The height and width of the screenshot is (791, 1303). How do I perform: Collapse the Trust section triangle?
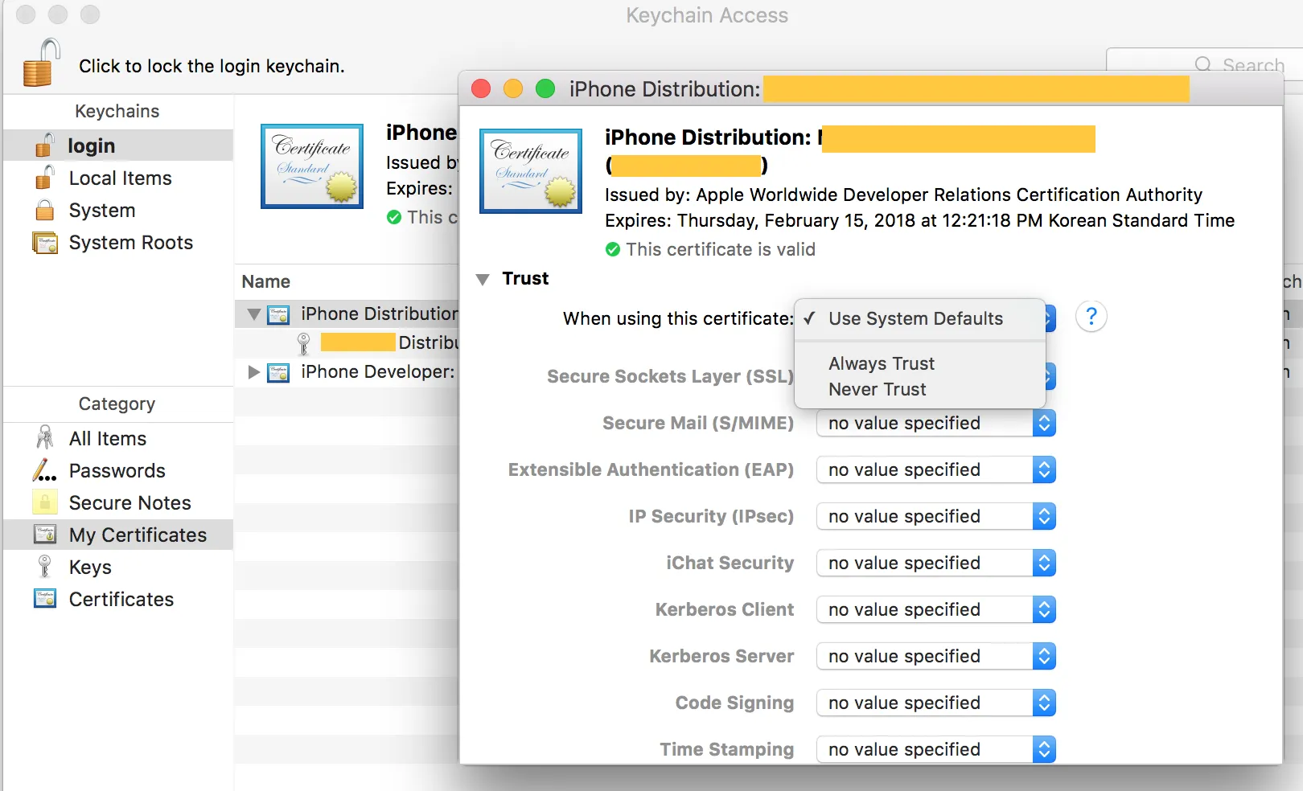point(483,280)
